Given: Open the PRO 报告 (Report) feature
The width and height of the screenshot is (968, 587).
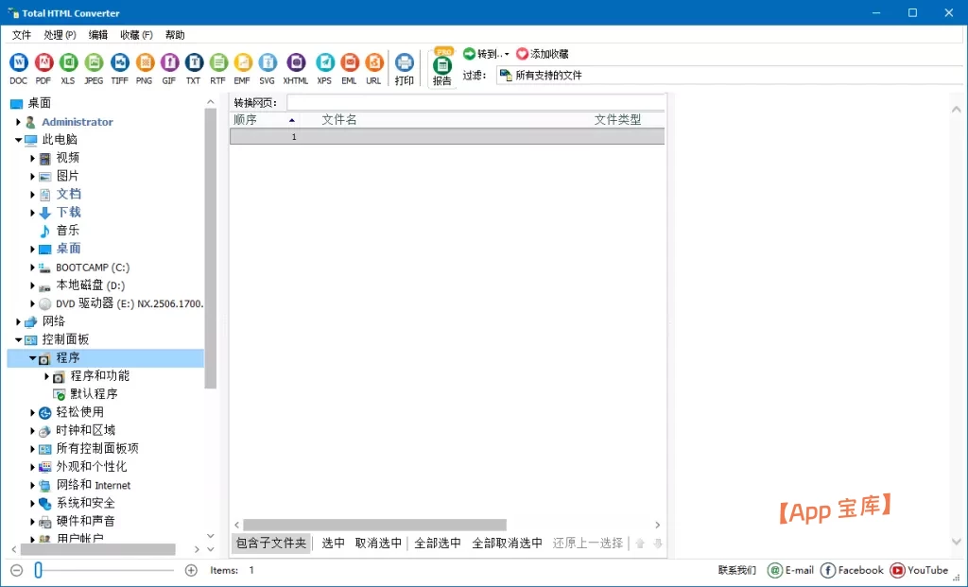Looking at the screenshot, I should click(x=441, y=66).
